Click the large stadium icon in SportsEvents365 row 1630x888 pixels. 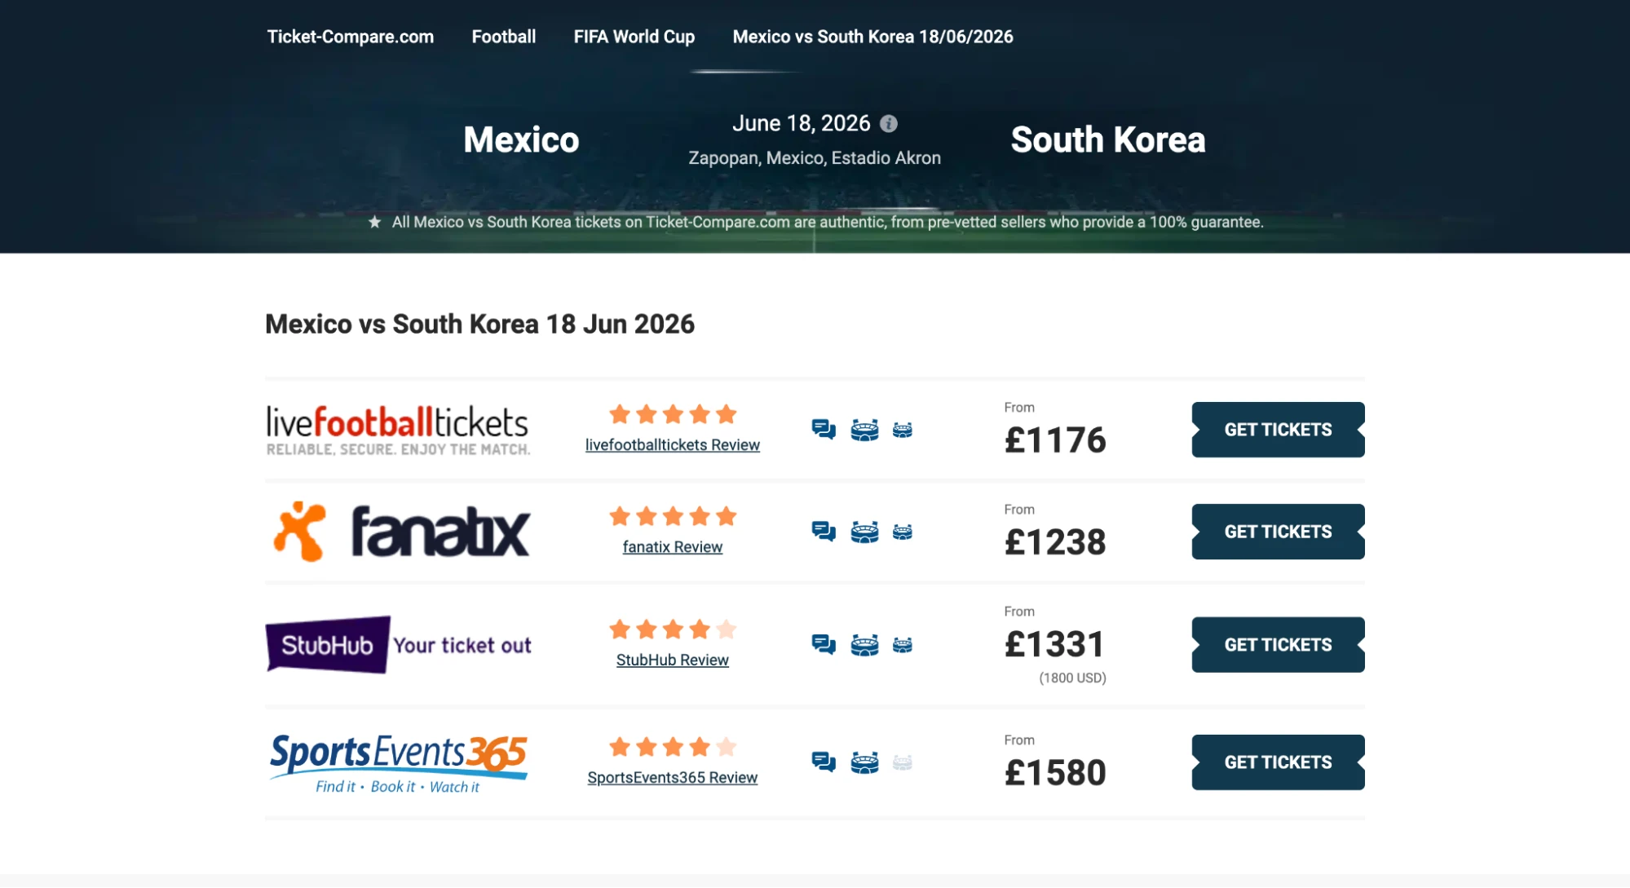(x=864, y=762)
